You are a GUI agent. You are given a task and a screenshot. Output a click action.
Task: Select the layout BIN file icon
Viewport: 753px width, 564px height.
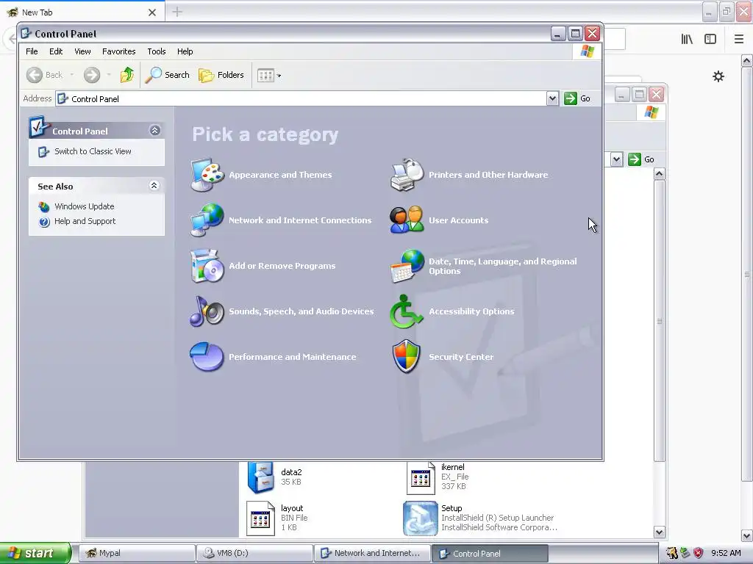pyautogui.click(x=260, y=518)
